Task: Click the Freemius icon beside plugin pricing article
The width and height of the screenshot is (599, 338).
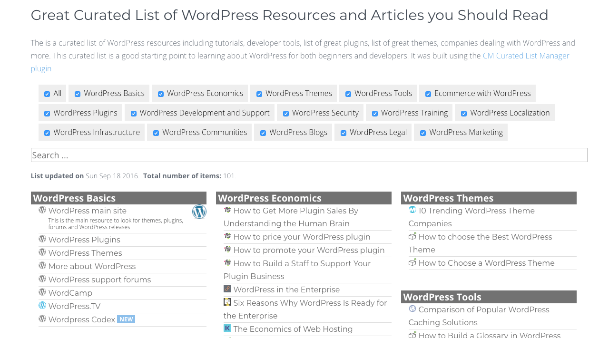Action: pos(227,236)
